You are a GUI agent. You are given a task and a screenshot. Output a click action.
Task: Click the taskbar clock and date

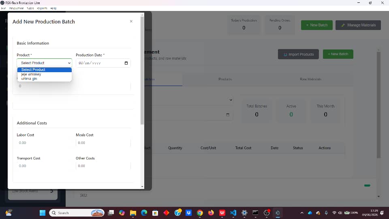coord(370,213)
